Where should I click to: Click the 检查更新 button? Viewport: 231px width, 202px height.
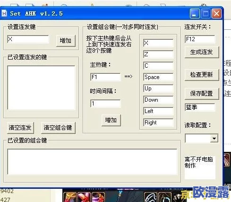202,75
